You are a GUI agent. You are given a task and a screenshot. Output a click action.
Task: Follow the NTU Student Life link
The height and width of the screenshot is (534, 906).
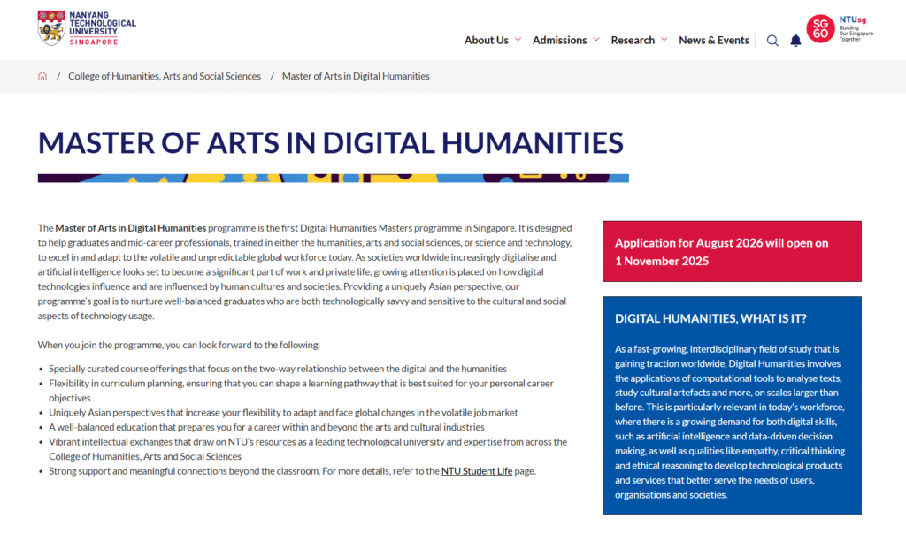coord(476,471)
